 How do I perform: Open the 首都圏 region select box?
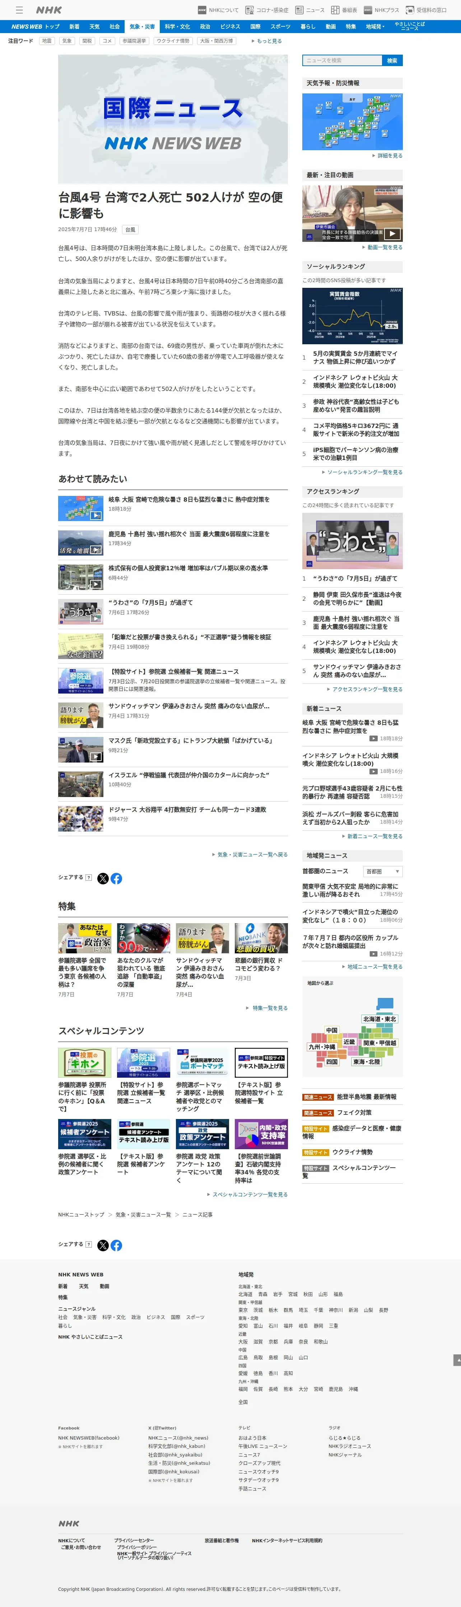[x=382, y=871]
